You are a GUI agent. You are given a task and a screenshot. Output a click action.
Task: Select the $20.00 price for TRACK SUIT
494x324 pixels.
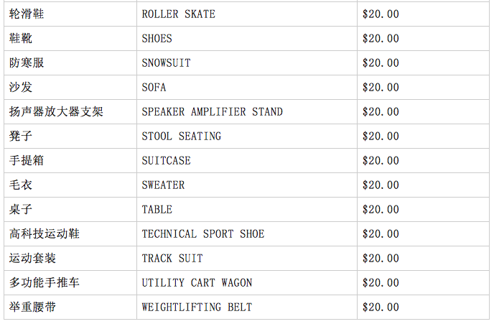click(381, 259)
